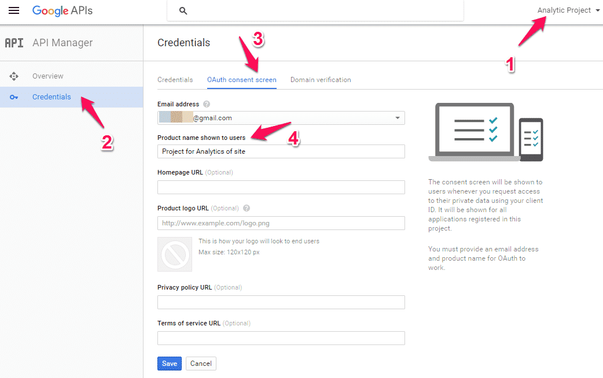Click the Credentials key icon
This screenshot has width=603, height=378.
point(14,97)
